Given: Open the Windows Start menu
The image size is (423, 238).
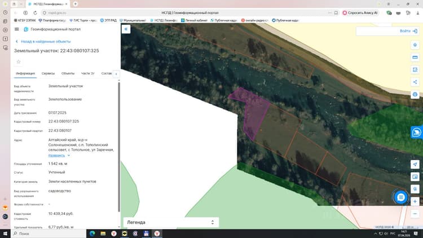Looking at the screenshot, I should click(5, 233).
